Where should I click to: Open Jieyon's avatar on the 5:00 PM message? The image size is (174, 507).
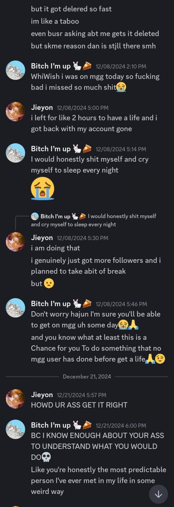tap(16, 112)
